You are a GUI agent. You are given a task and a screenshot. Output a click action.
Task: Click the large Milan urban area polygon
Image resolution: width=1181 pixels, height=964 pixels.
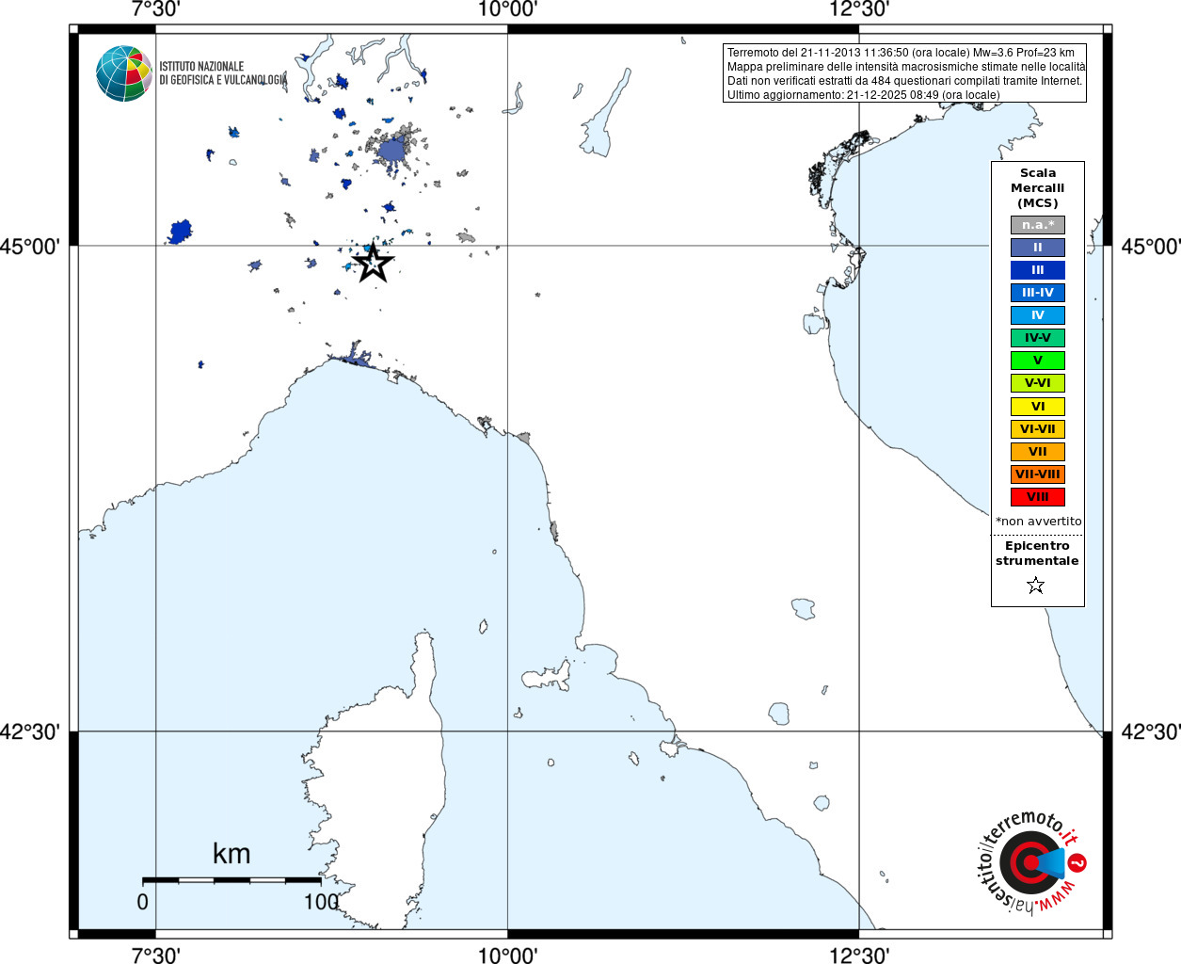click(x=394, y=151)
